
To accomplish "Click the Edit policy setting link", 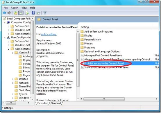I will click(x=49, y=34).
